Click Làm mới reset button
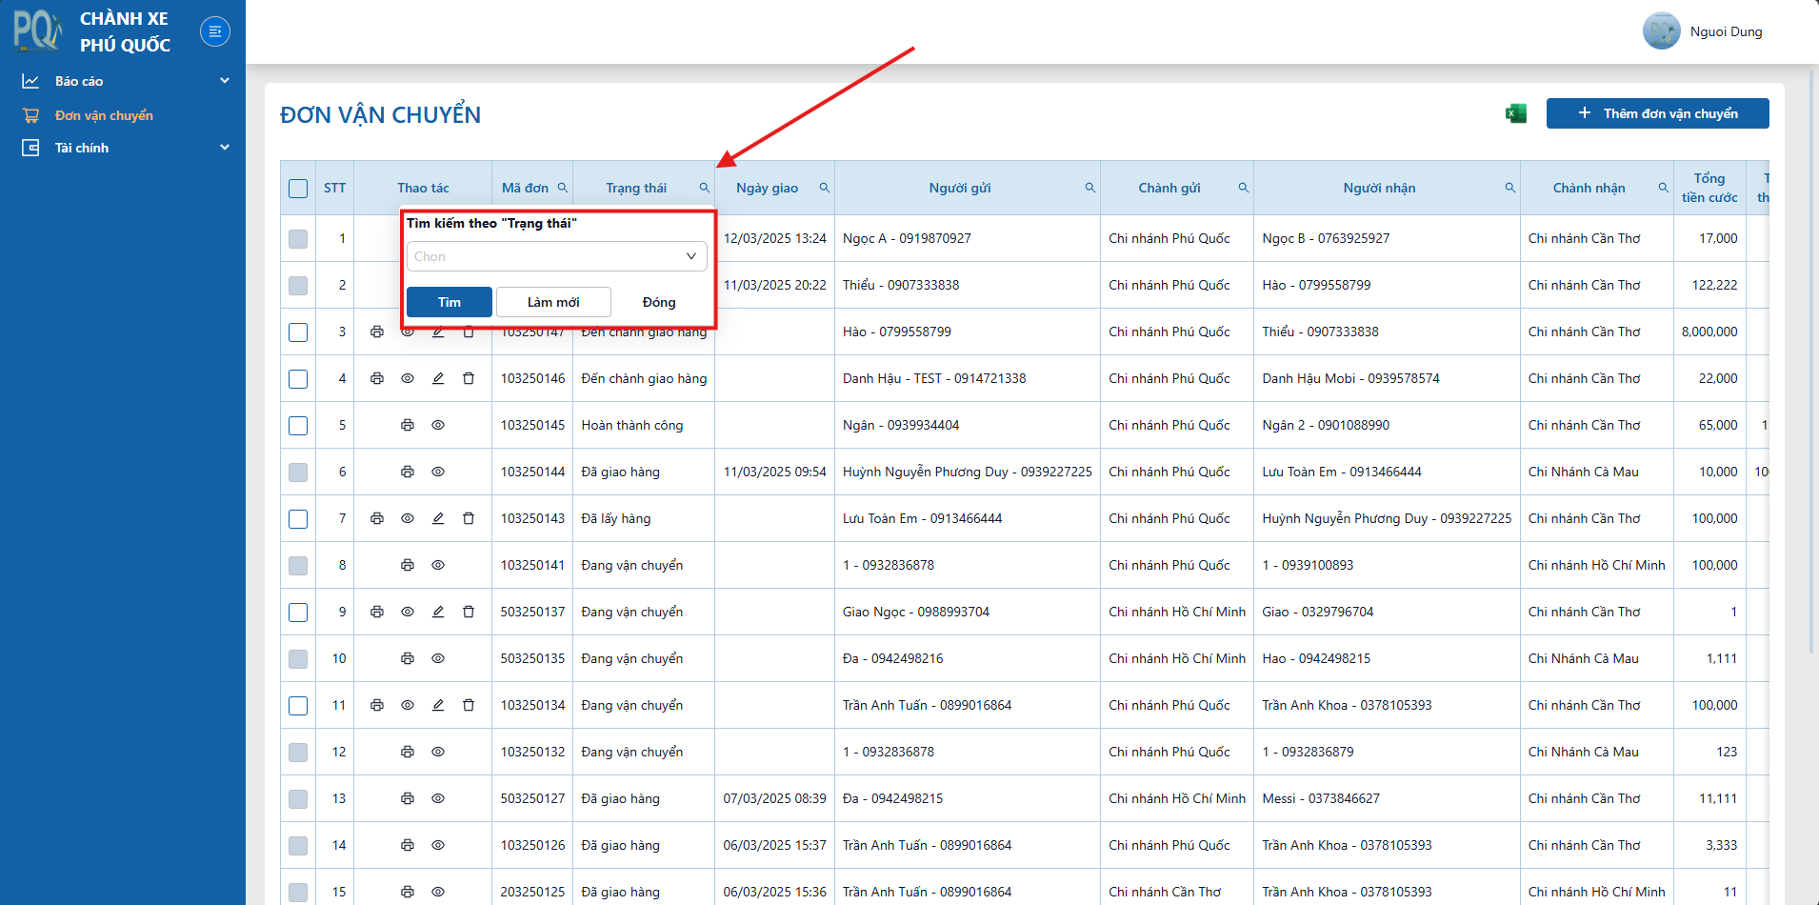The height and width of the screenshot is (905, 1819). tap(553, 302)
